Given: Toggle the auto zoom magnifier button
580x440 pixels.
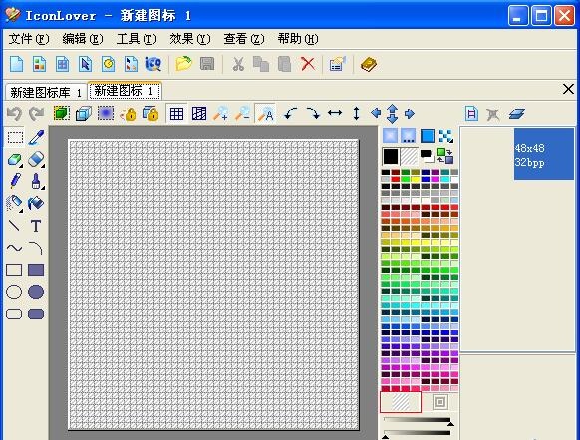Looking at the screenshot, I should point(265,113).
